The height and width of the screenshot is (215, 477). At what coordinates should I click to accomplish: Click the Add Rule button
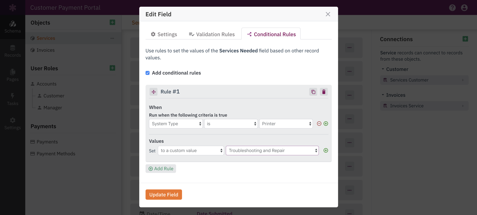point(161,169)
